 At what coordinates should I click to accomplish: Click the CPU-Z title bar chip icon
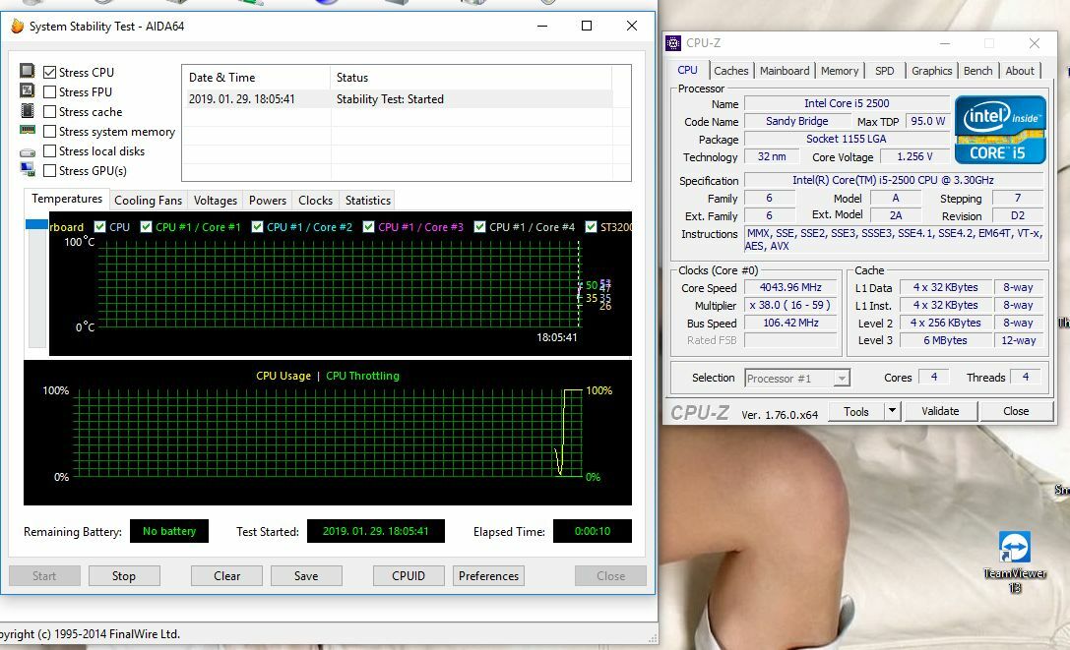tap(673, 43)
